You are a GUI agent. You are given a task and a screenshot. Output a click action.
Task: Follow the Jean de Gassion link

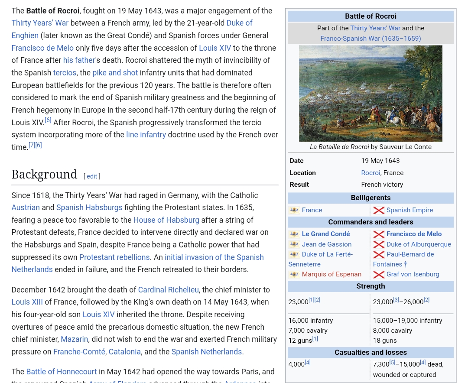click(x=327, y=244)
